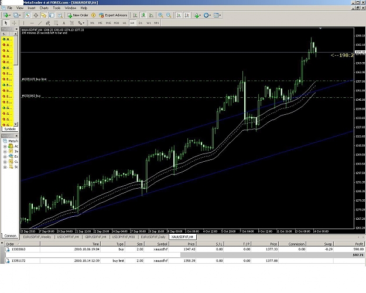
Task: Select the Crosshair tool
Action: click(x=14, y=23)
